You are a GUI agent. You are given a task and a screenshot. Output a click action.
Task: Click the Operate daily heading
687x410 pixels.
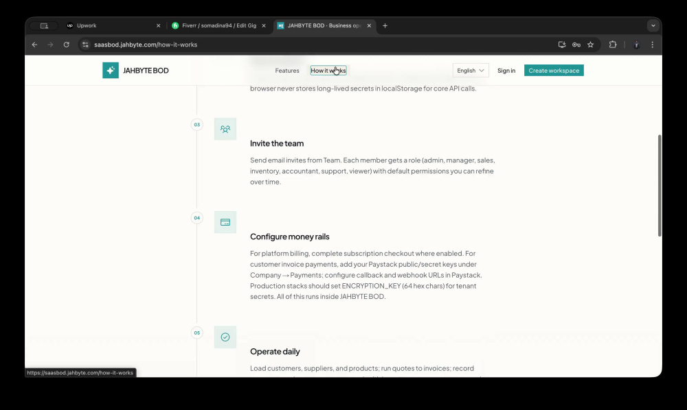[x=275, y=352]
